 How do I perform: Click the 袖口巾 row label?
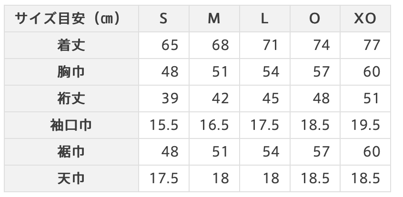71,125
